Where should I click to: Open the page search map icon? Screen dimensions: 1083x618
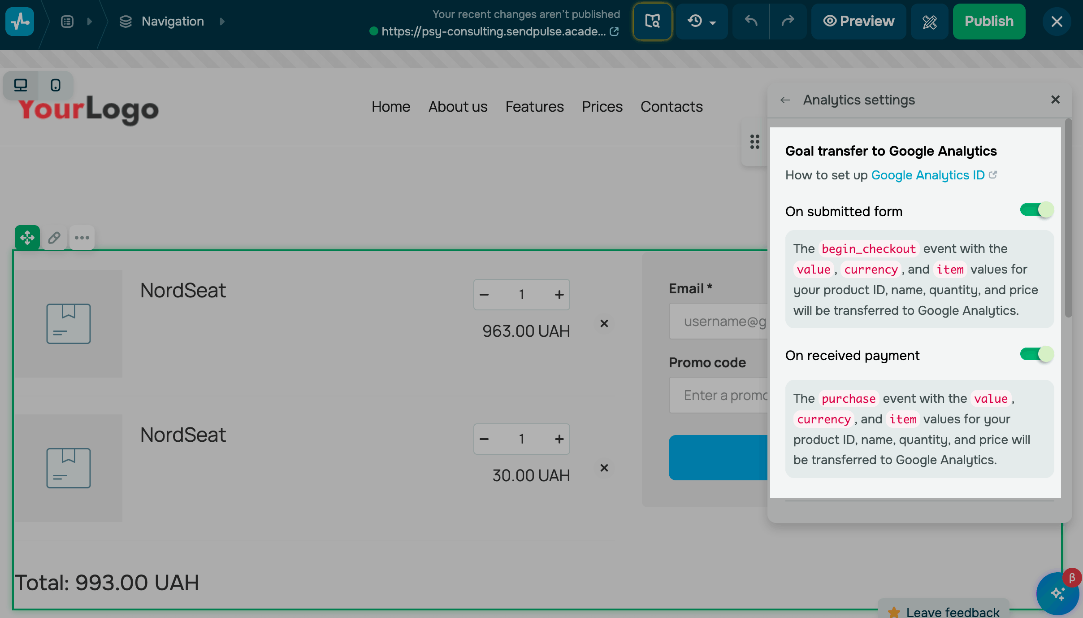coord(652,21)
